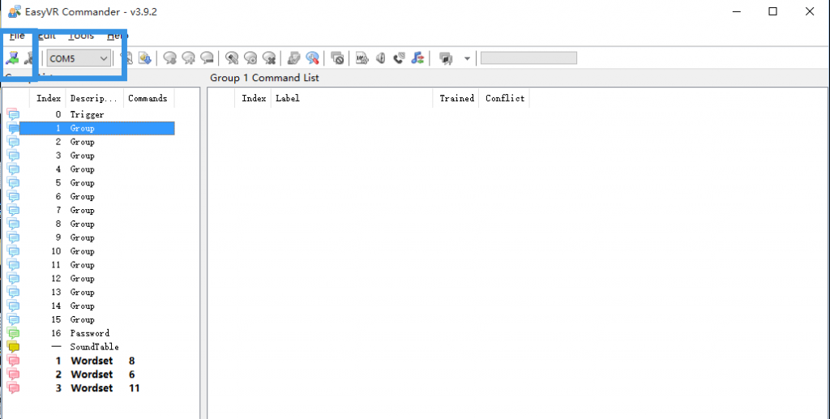Click the Conflict column header
This screenshot has height=419, width=830.
[505, 98]
